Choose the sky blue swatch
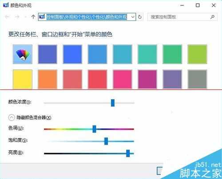The height and width of the screenshot is (179, 222). coord(97,54)
